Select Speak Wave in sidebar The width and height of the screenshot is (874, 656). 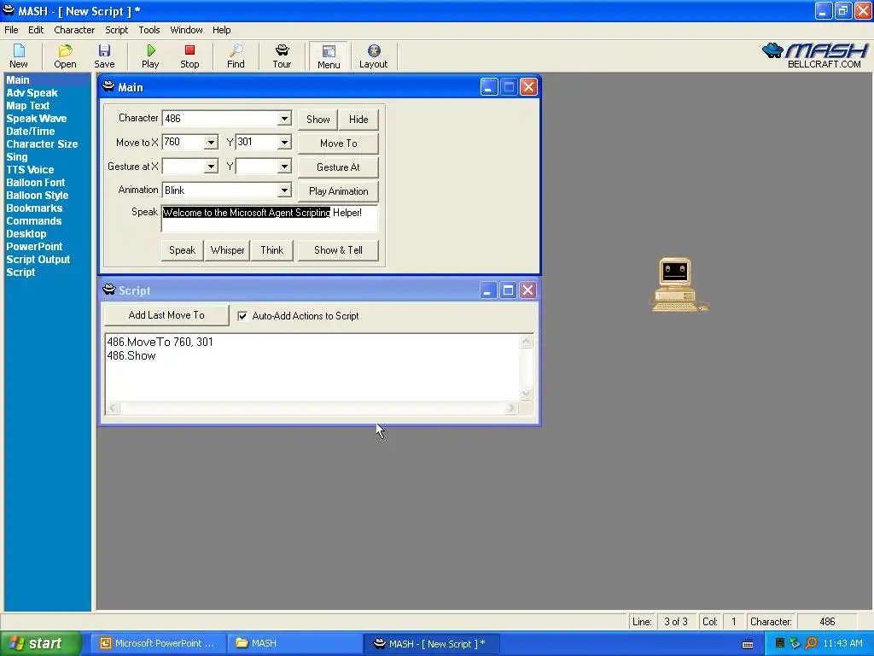coord(36,119)
